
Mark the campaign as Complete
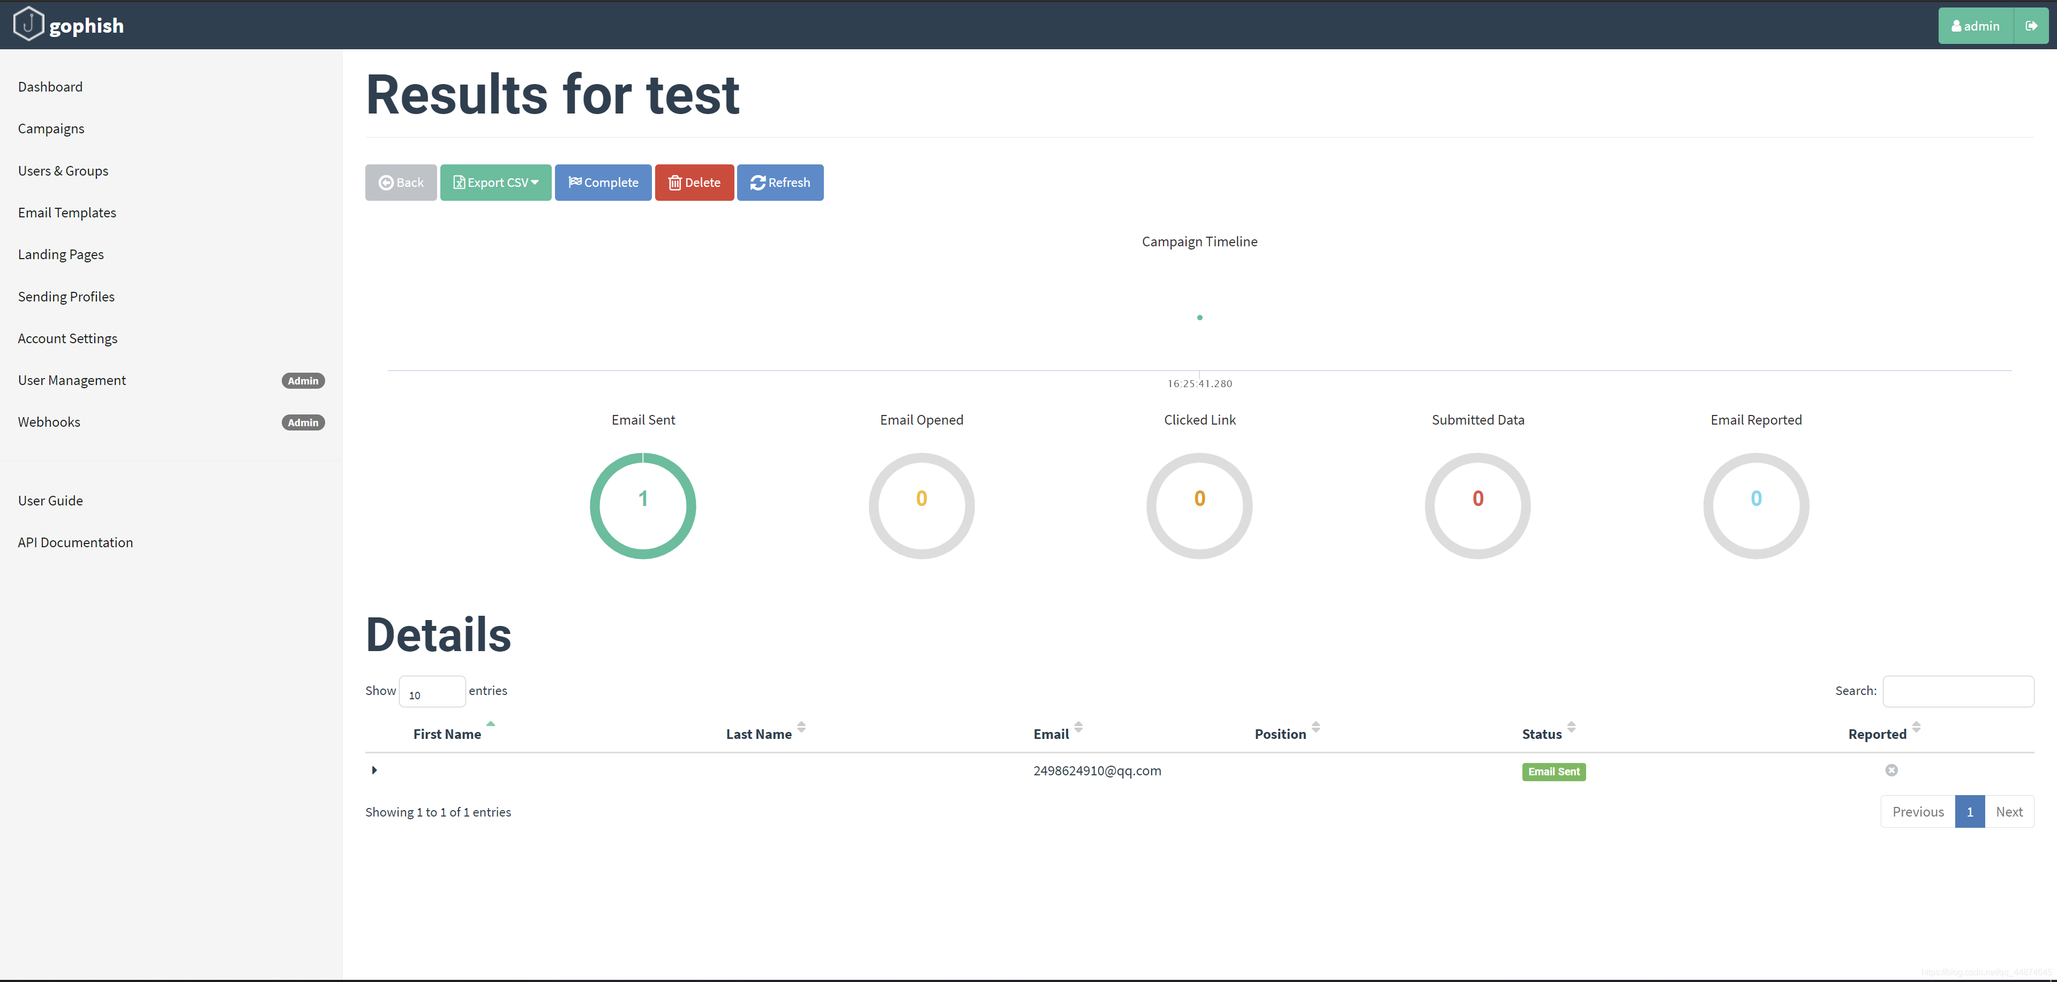603,182
